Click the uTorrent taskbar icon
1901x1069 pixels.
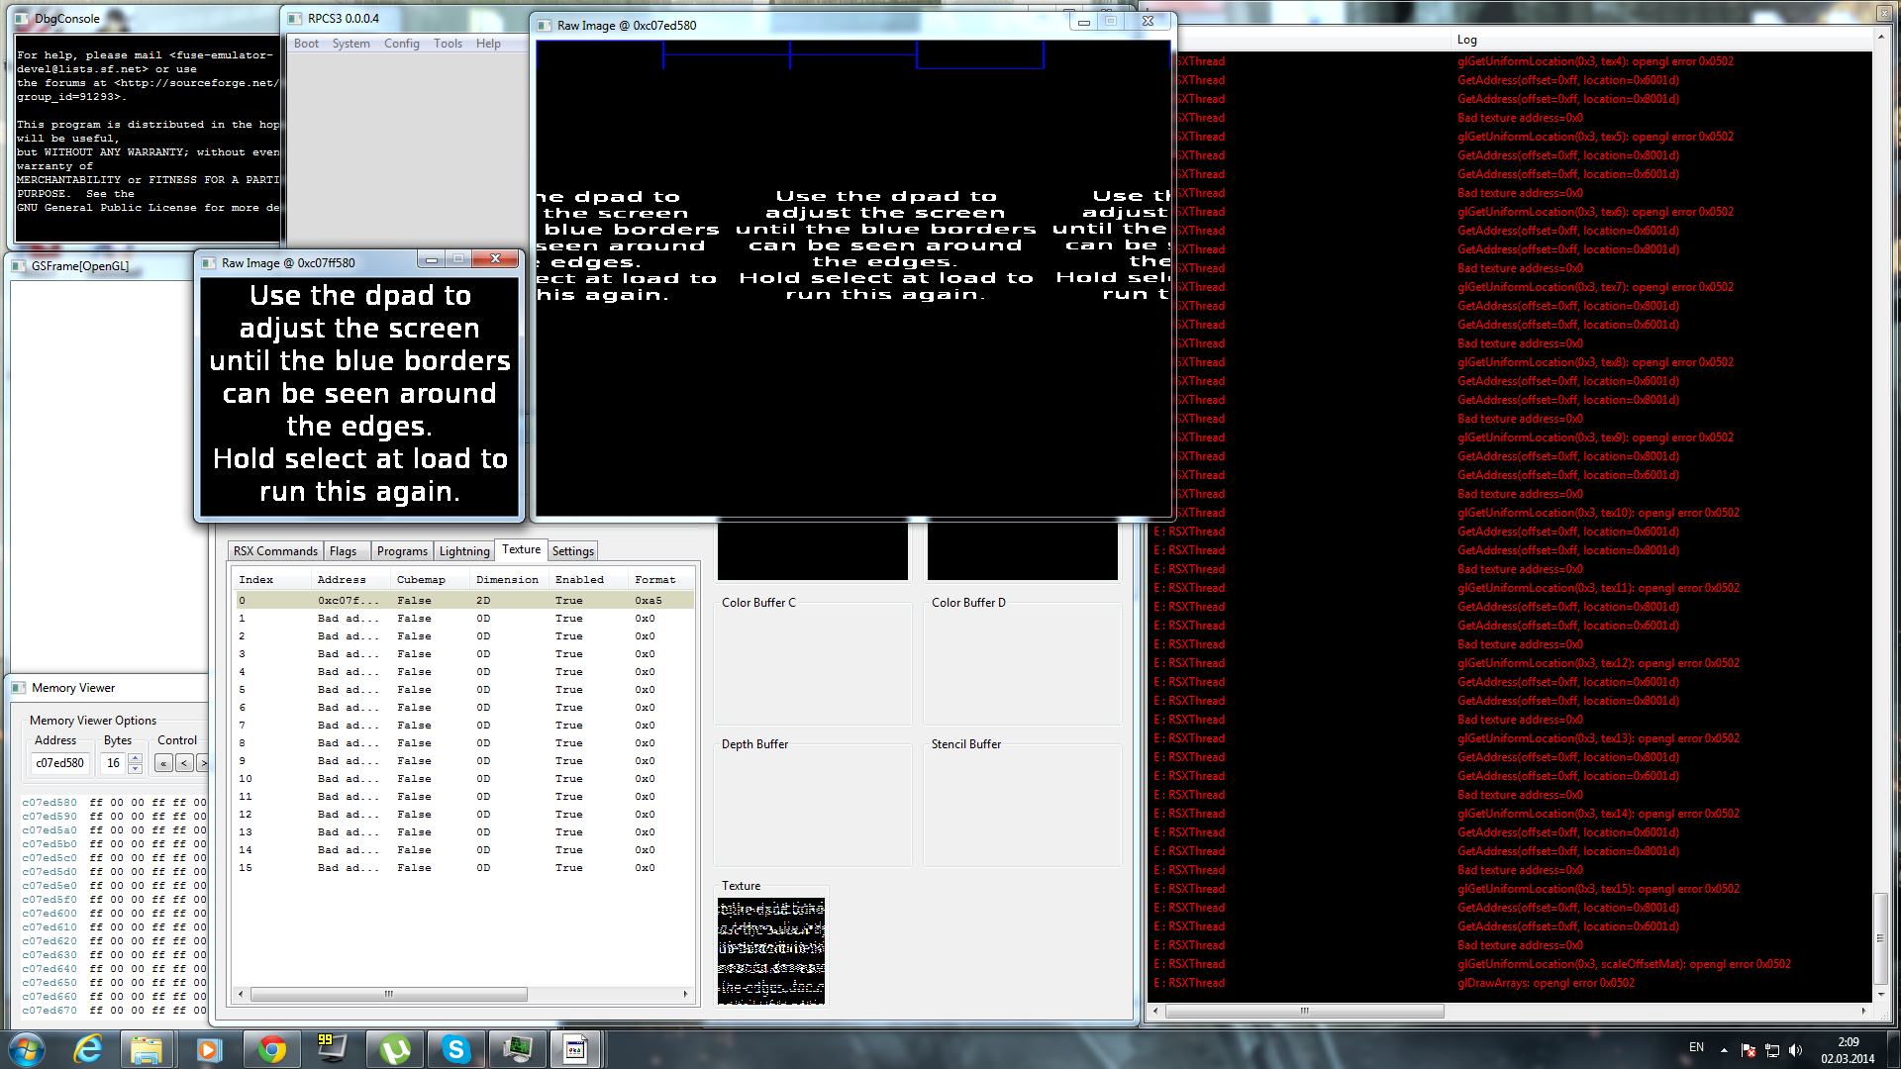pos(394,1049)
